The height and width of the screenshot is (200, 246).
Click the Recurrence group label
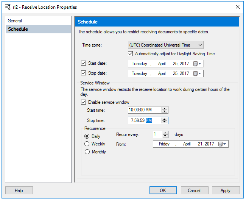tap(95, 128)
